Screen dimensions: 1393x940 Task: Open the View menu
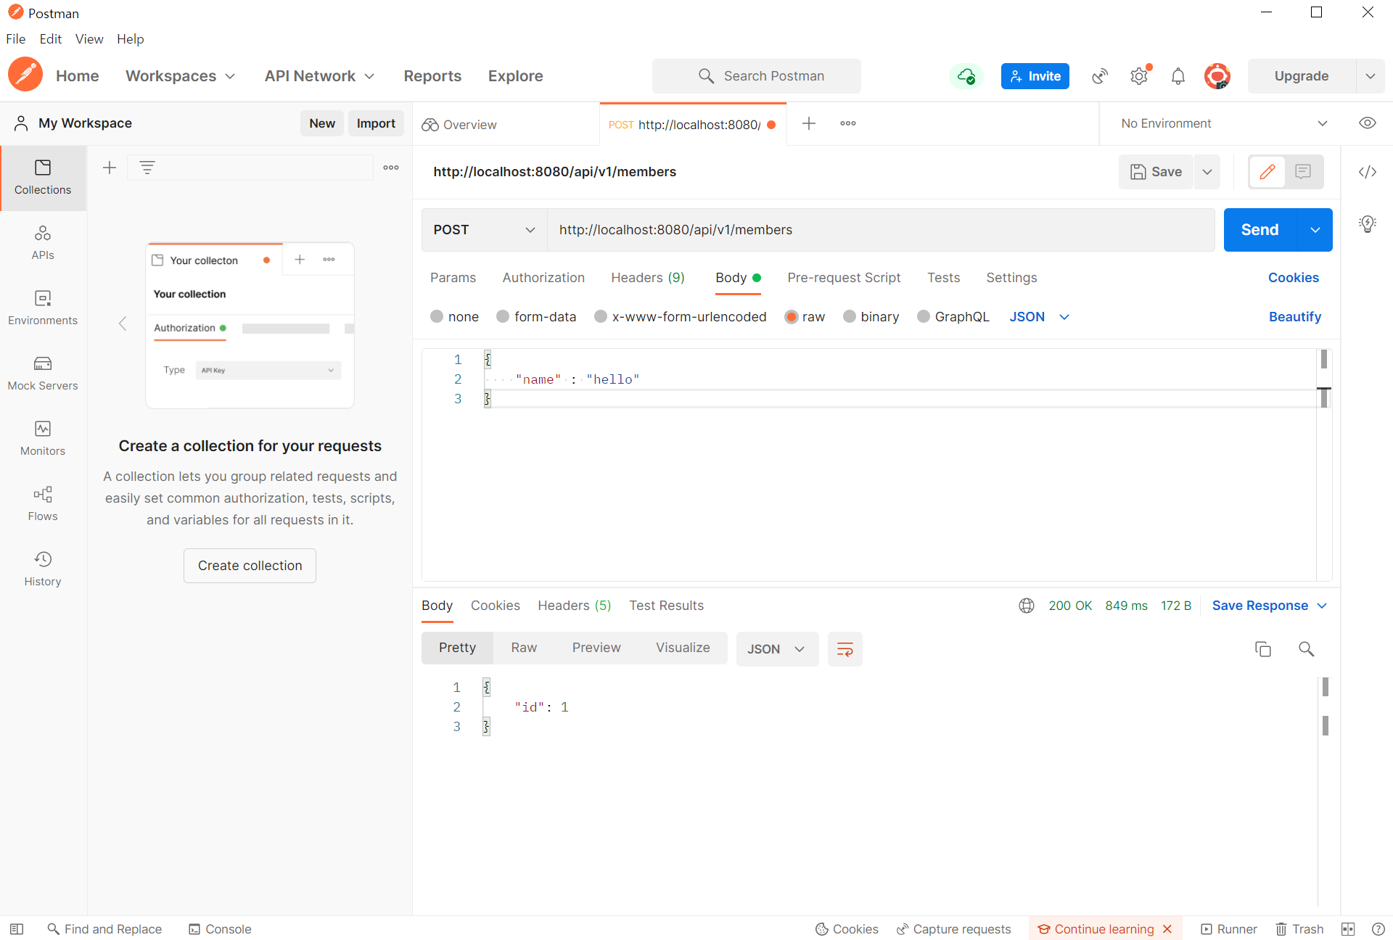[x=89, y=39]
